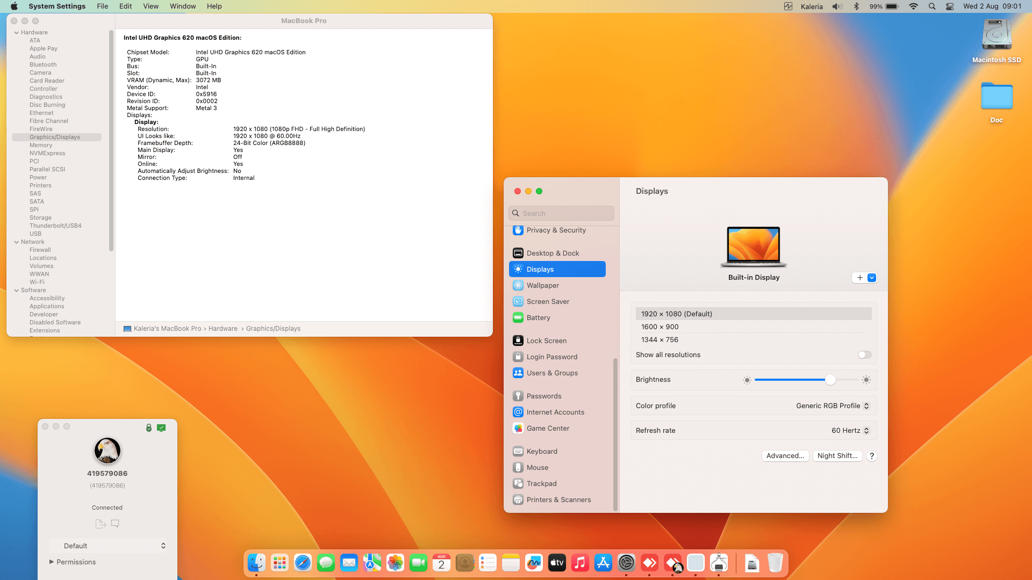Open Lock Screen settings
Screen dimensions: 1032x580
tap(546, 340)
